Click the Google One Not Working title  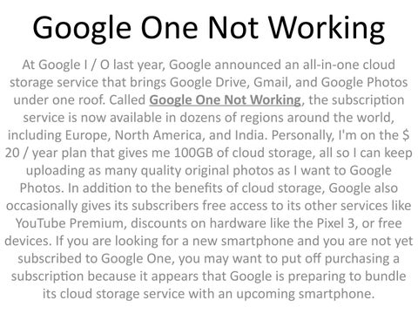click(x=209, y=28)
